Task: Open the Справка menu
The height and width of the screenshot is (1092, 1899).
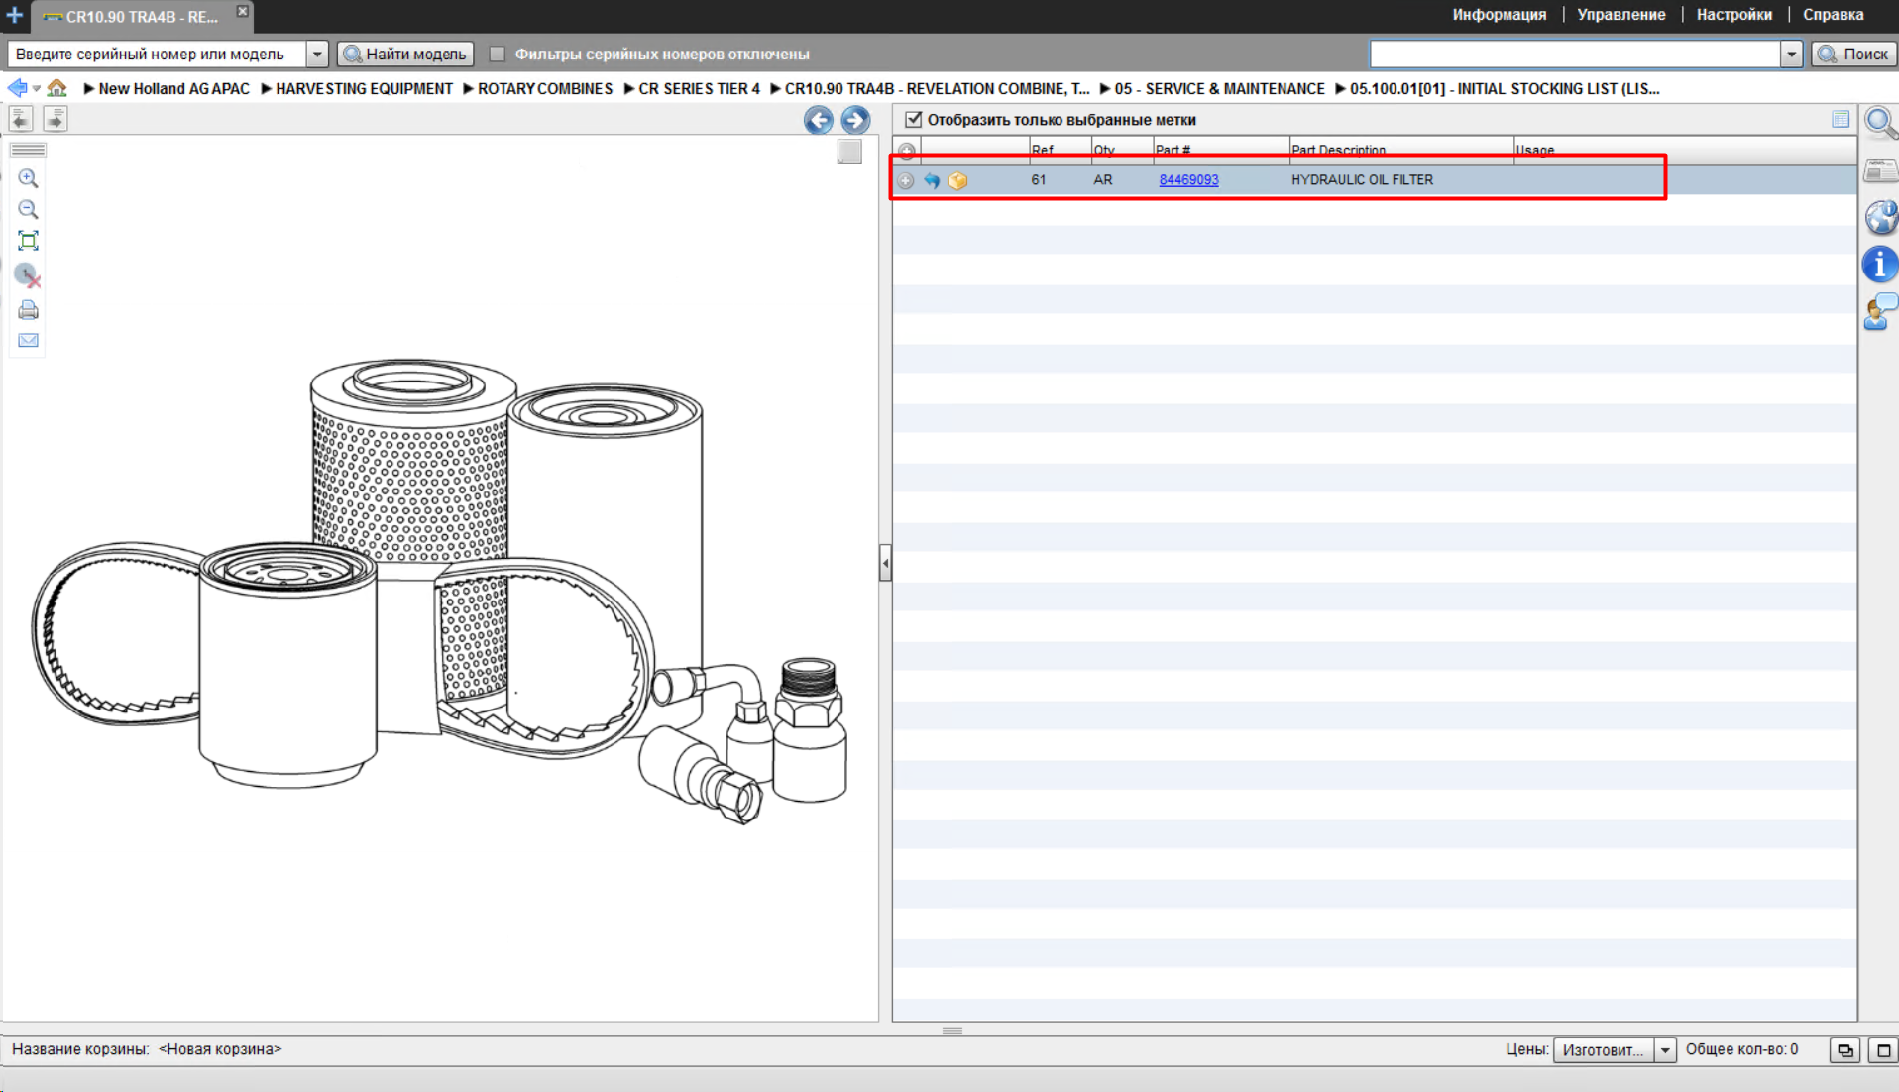Action: (x=1833, y=15)
